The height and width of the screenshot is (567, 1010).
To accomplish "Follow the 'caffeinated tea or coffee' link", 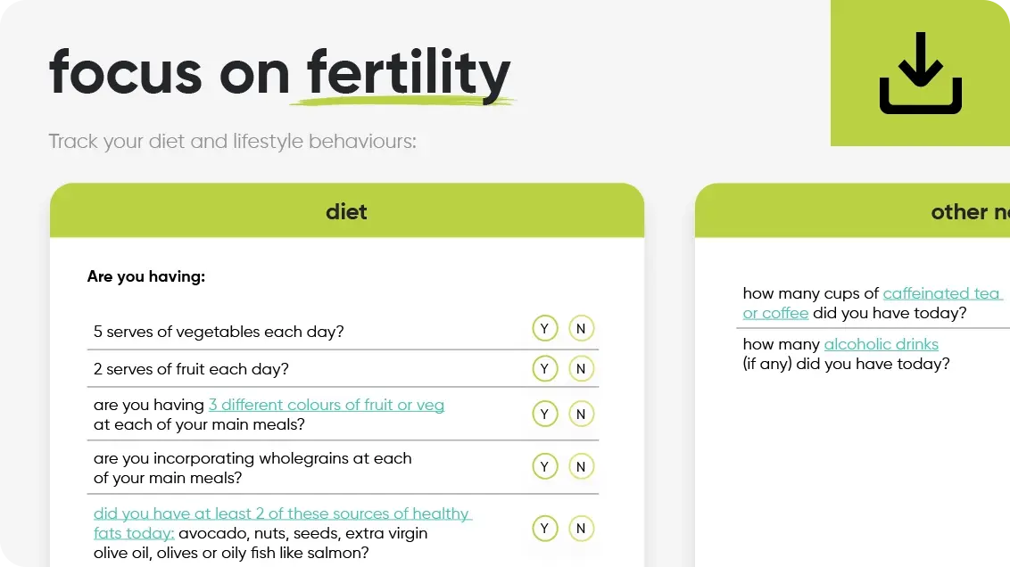I will coord(941,293).
